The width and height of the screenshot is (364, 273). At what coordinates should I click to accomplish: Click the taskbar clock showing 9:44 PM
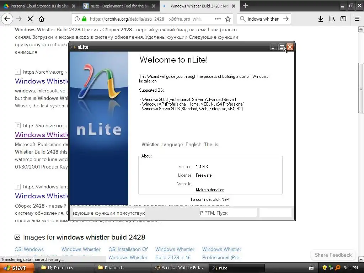tap(351, 268)
